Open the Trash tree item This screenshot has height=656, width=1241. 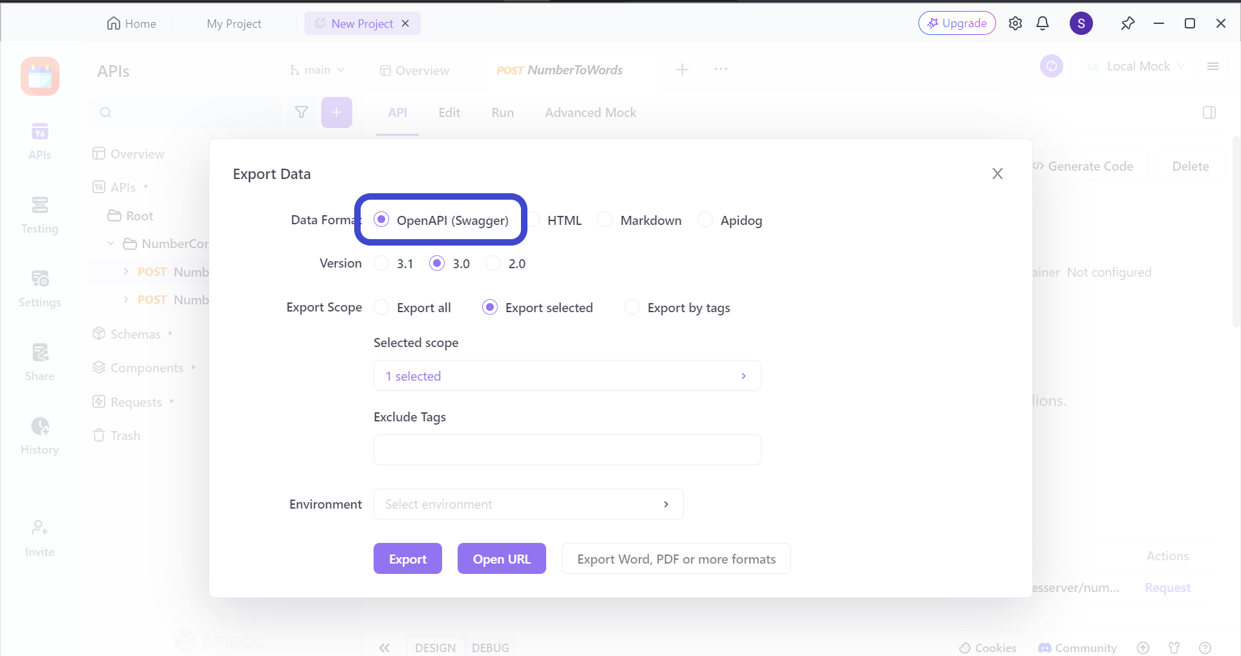pyautogui.click(x=117, y=436)
